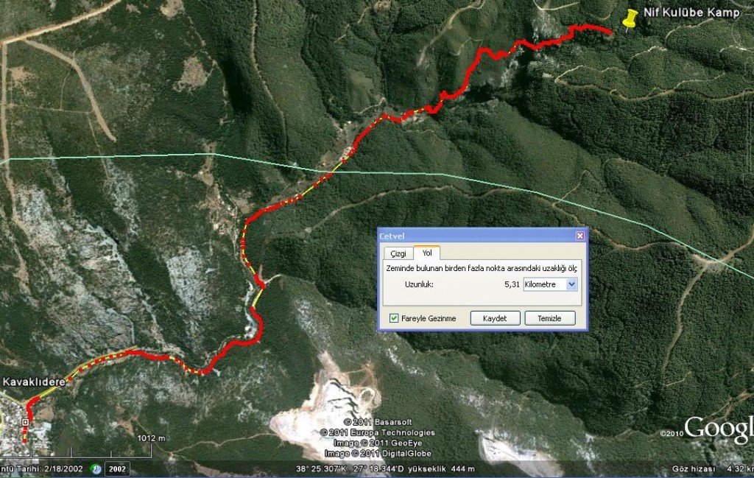
Task: Close the Cetvel ruler dialog
Action: coord(580,236)
